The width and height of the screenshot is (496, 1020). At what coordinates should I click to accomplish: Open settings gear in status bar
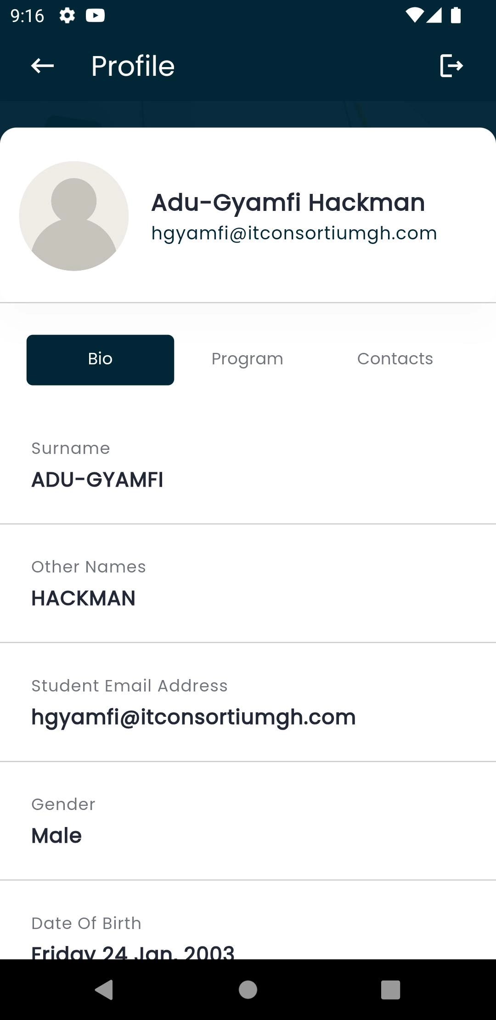[67, 16]
